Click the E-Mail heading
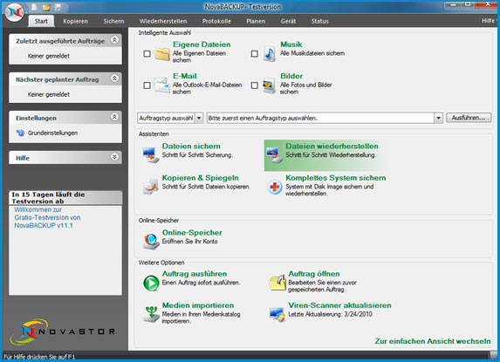The width and height of the screenshot is (500, 362). click(185, 76)
